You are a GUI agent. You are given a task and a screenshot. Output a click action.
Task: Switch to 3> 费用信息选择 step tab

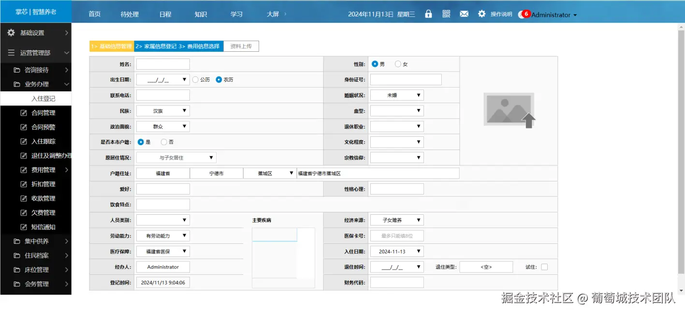(x=200, y=46)
